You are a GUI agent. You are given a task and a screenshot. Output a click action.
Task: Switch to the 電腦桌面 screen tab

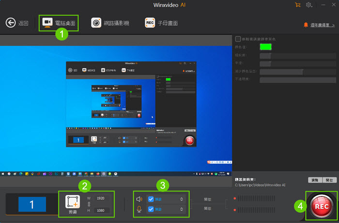(59, 23)
